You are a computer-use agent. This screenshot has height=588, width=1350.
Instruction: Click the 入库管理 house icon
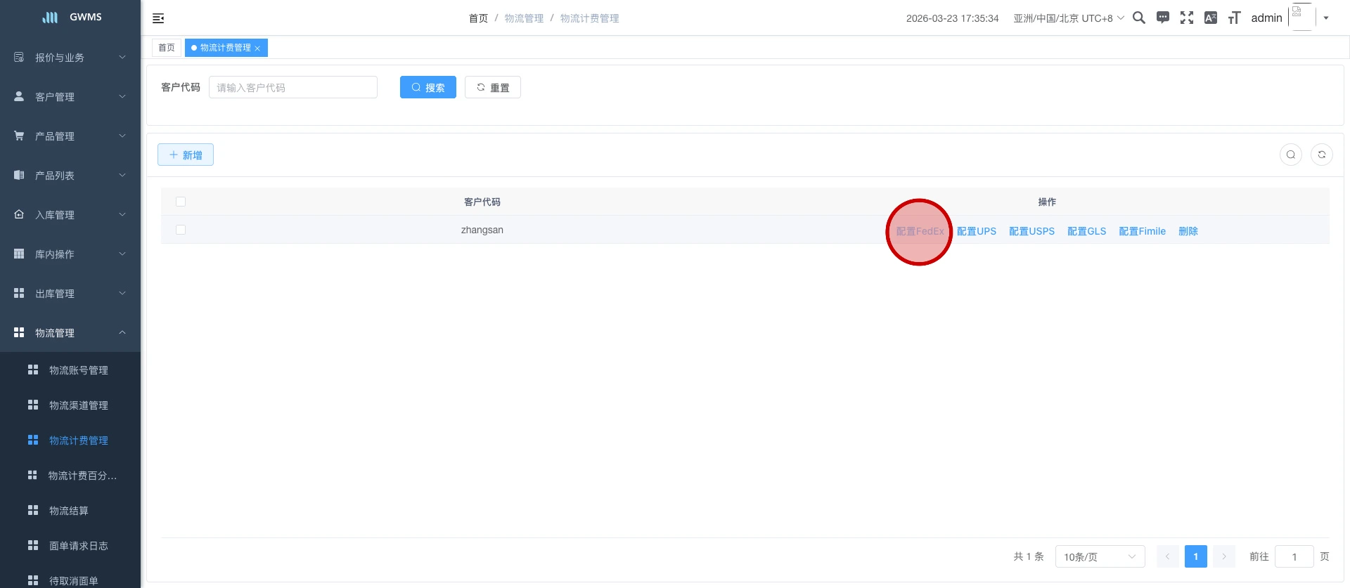pos(19,214)
